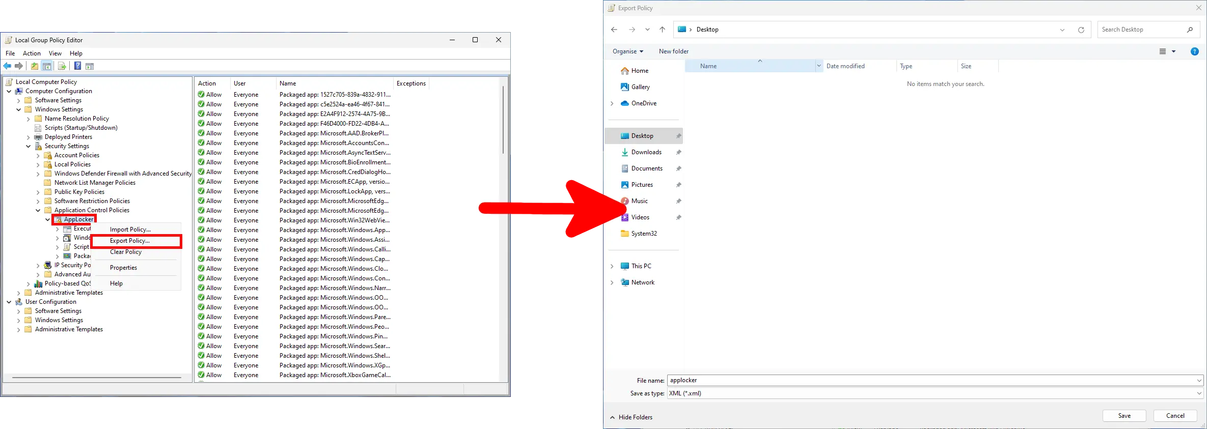Toggle Show/Hide Console Tree toolbar button
1207x429 pixels.
47,66
